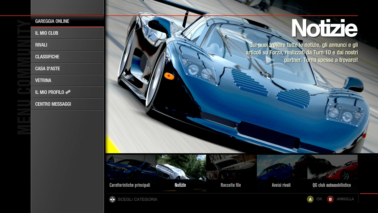Open Centro Messaggi menu entry
Screen dimensions: 378x213
point(67,104)
